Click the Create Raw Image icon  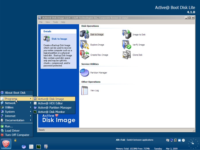85,55
